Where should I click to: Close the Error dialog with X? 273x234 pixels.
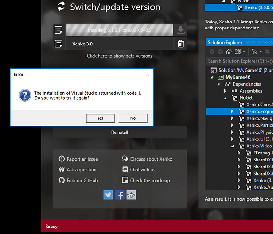click(147, 74)
